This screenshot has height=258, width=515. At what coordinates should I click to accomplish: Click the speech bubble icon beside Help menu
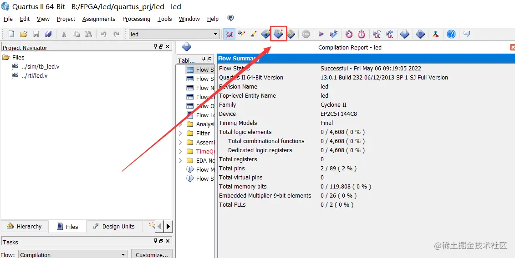tap(230, 18)
